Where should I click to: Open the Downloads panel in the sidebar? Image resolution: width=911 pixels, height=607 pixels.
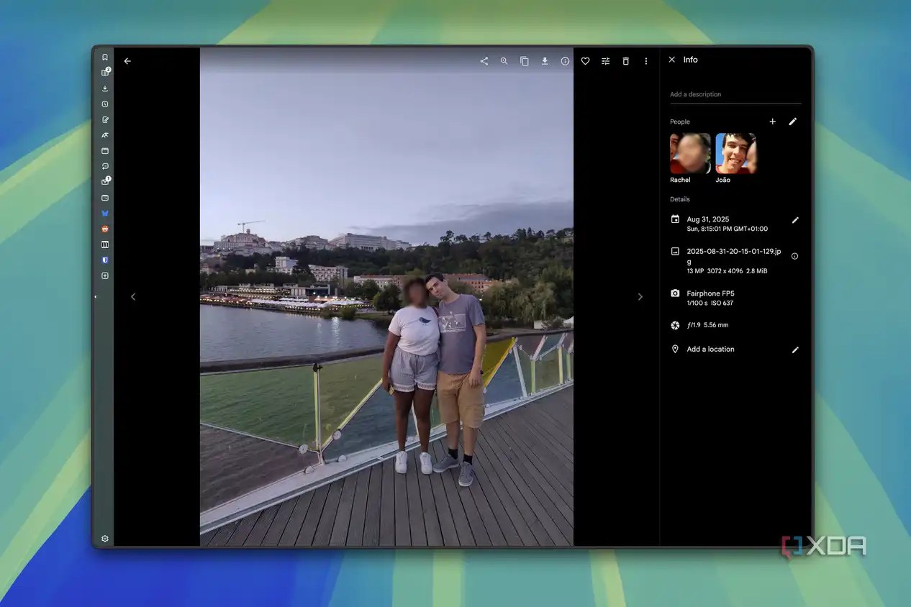(x=105, y=88)
